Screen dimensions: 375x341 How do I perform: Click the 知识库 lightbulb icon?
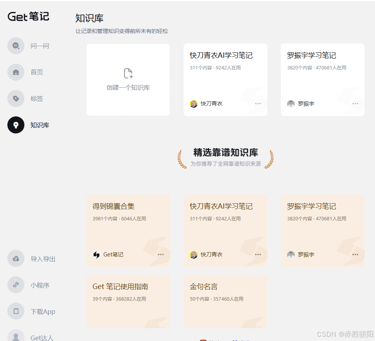[16, 125]
